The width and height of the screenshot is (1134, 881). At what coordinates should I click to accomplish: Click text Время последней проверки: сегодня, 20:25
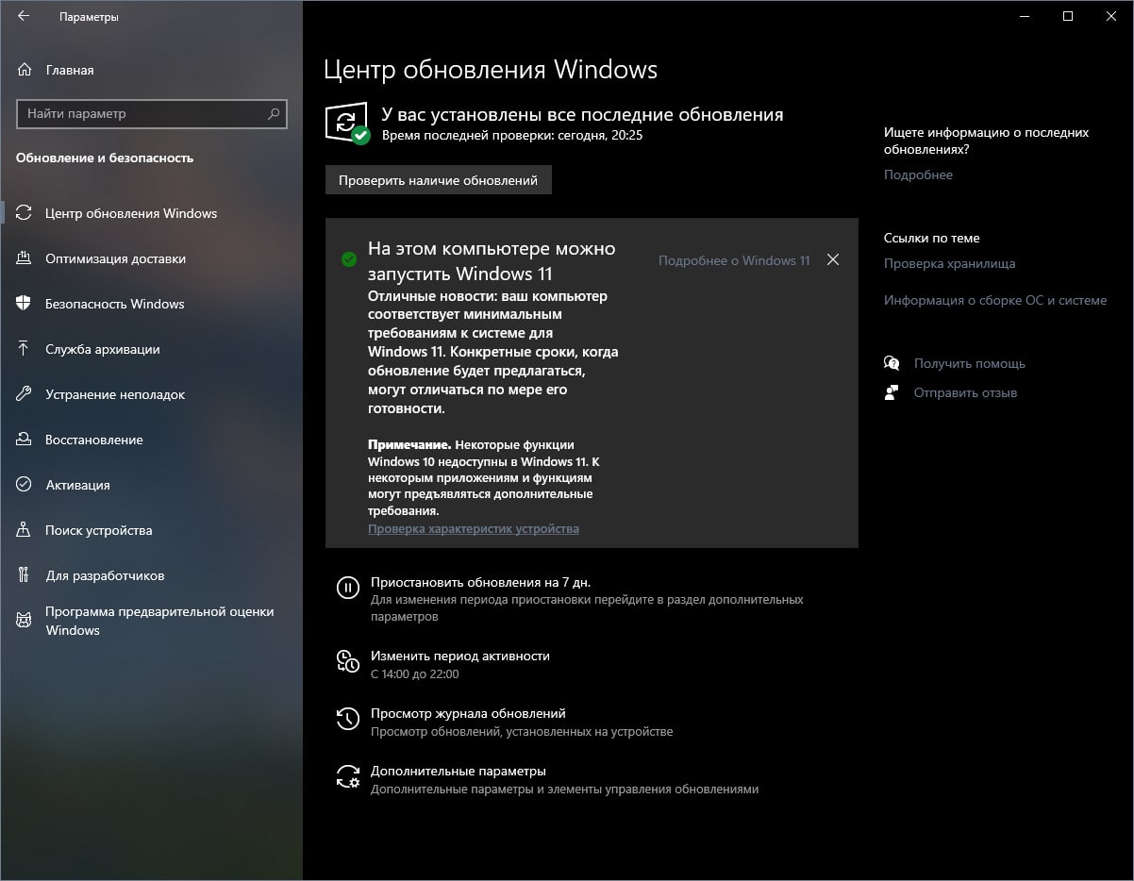(x=512, y=136)
